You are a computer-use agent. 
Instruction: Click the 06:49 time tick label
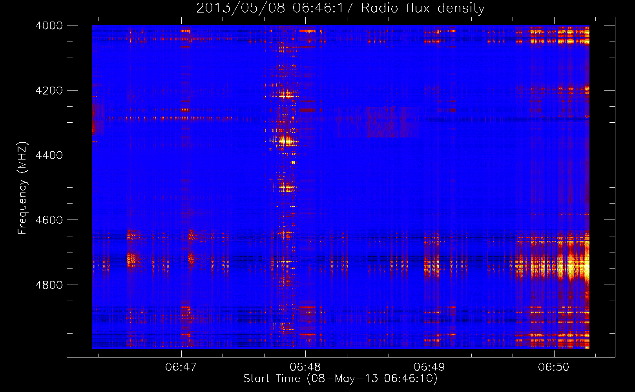coord(430,367)
